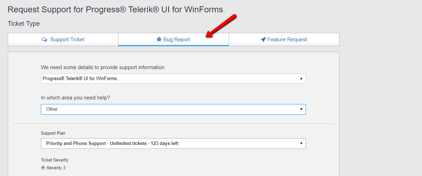The height and width of the screenshot is (176, 422).
Task: Select the Bug Report tab label
Action: tap(176, 40)
